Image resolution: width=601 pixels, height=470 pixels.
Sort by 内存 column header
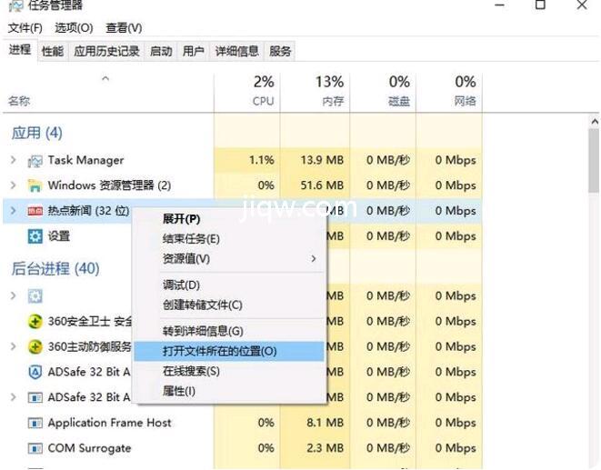[329, 91]
